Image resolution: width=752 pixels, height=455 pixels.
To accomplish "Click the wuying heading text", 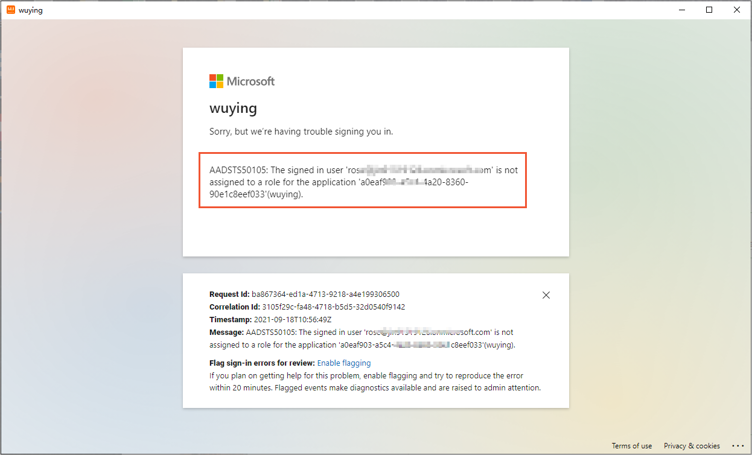I will 233,109.
